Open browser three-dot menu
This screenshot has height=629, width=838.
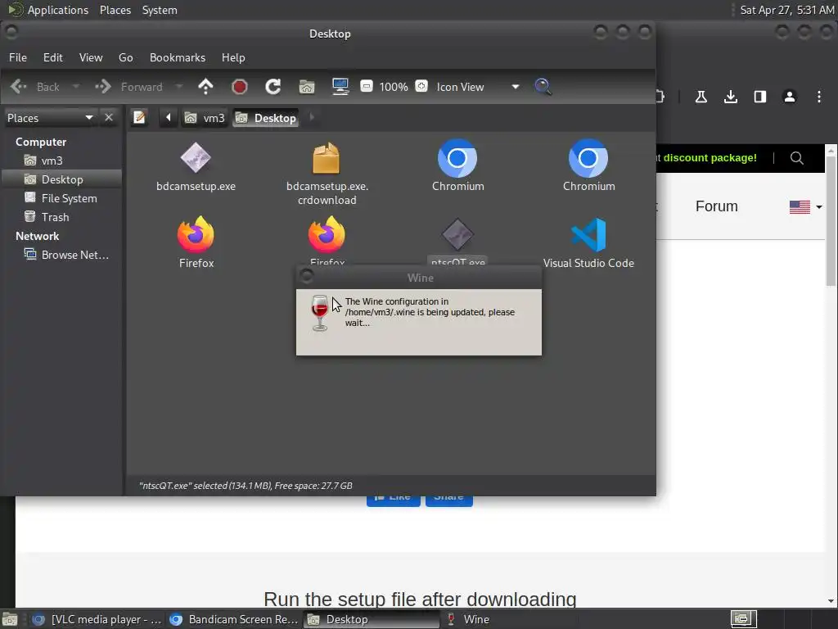tap(818, 97)
